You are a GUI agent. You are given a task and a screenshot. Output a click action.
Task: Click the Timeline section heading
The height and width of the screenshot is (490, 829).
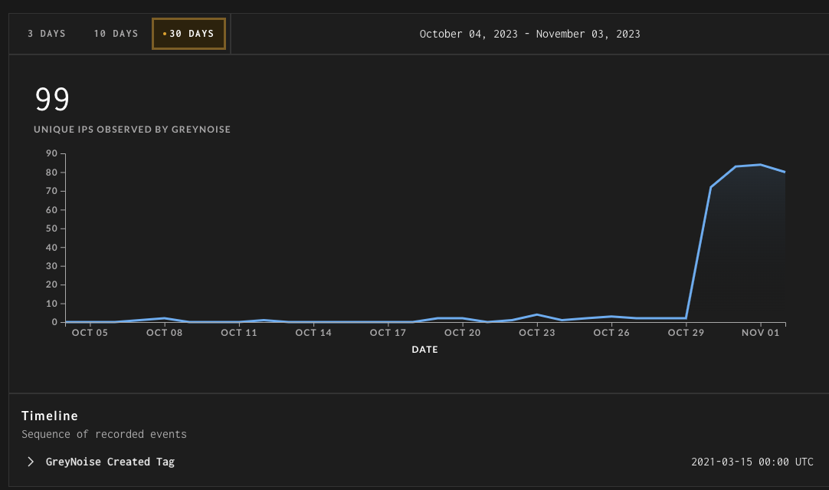pos(50,416)
